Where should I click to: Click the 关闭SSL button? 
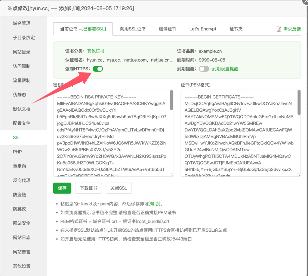coord(119,188)
